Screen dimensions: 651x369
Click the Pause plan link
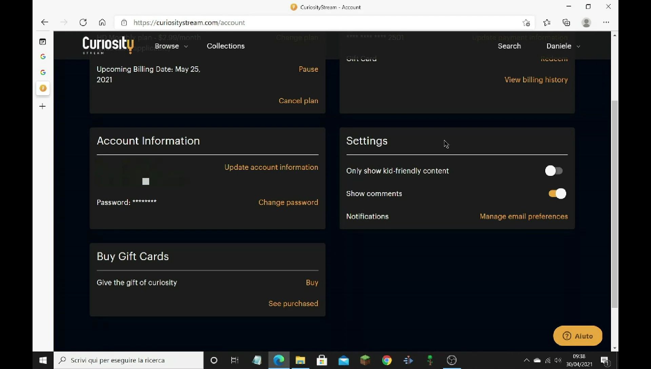(308, 69)
